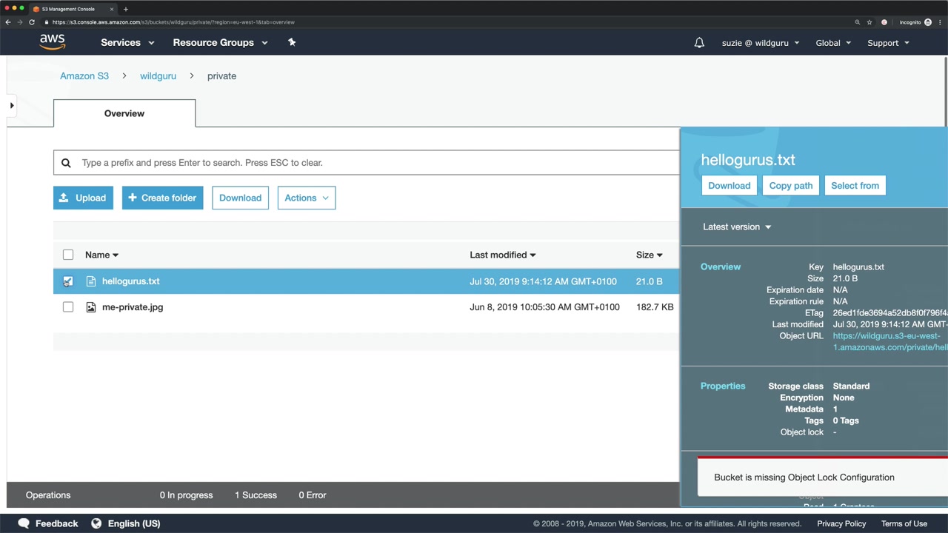Close the S3 Management Console tab
Image resolution: width=948 pixels, height=533 pixels.
tap(112, 9)
